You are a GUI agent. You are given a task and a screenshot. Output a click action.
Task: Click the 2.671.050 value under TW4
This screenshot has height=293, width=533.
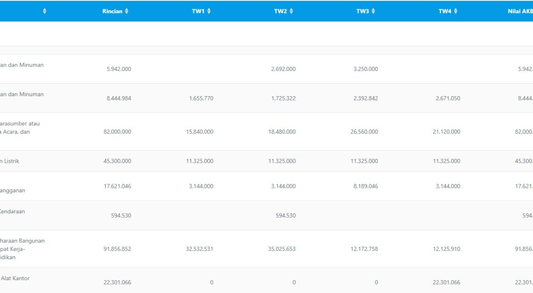pyautogui.click(x=448, y=98)
